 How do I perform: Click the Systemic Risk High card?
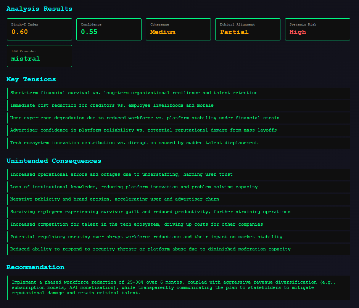coord(317,29)
